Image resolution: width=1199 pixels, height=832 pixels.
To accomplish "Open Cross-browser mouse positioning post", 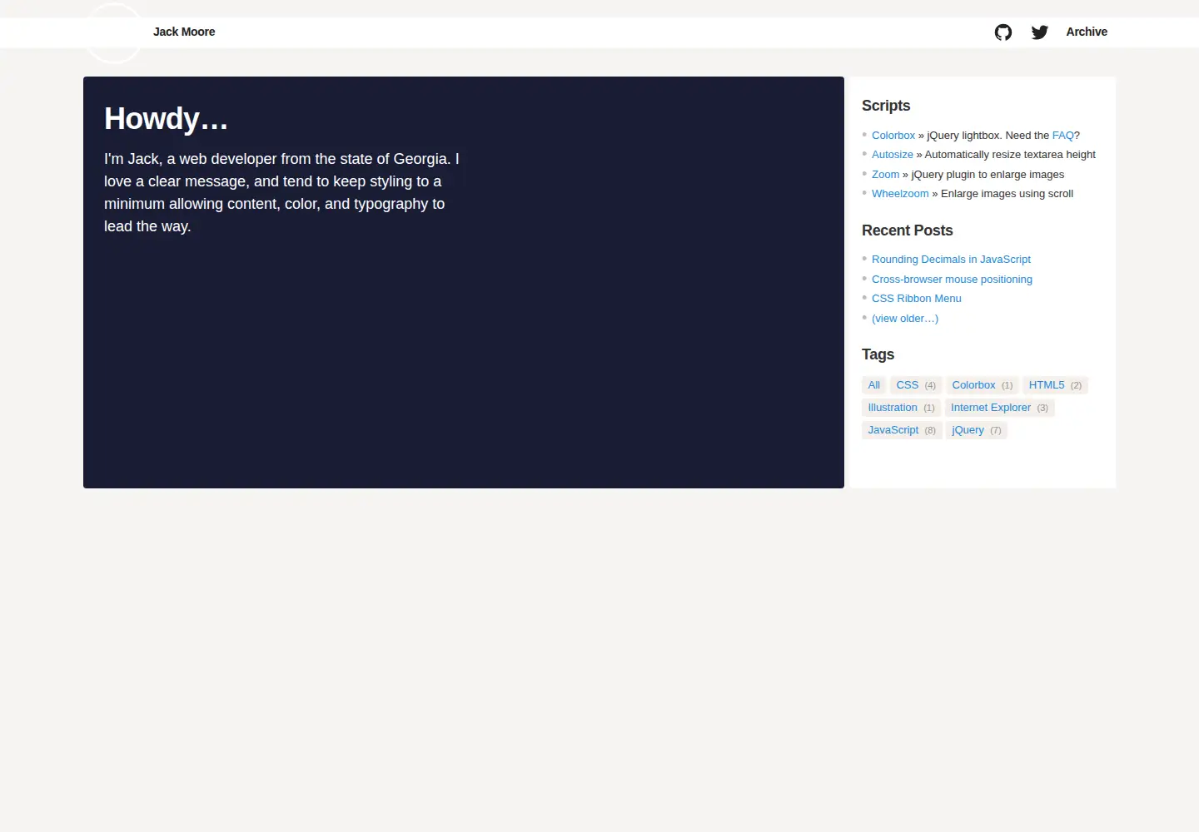I will [x=952, y=279].
